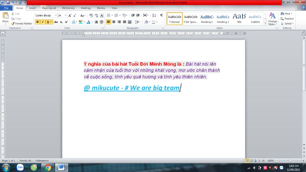Click the Paste icon
The height and width of the screenshot is (172, 306).
(5, 16)
